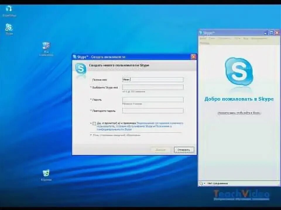This screenshot has width=281, height=210.
Task: Open the first blue link beside the agreement checkbox
Action: (x=160, y=123)
